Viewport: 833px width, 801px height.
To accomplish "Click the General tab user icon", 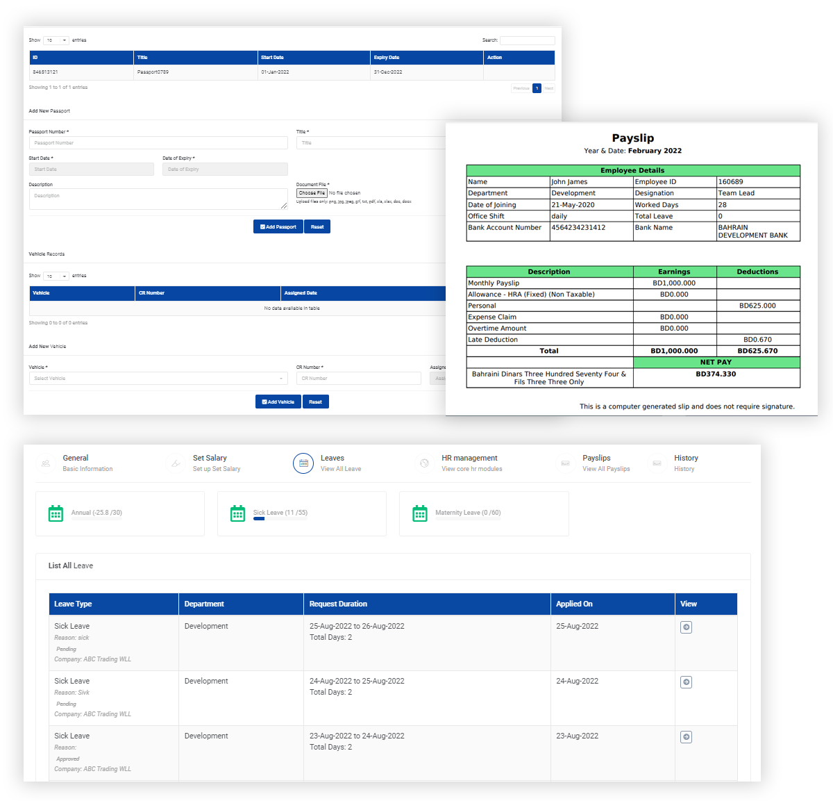I will point(46,463).
